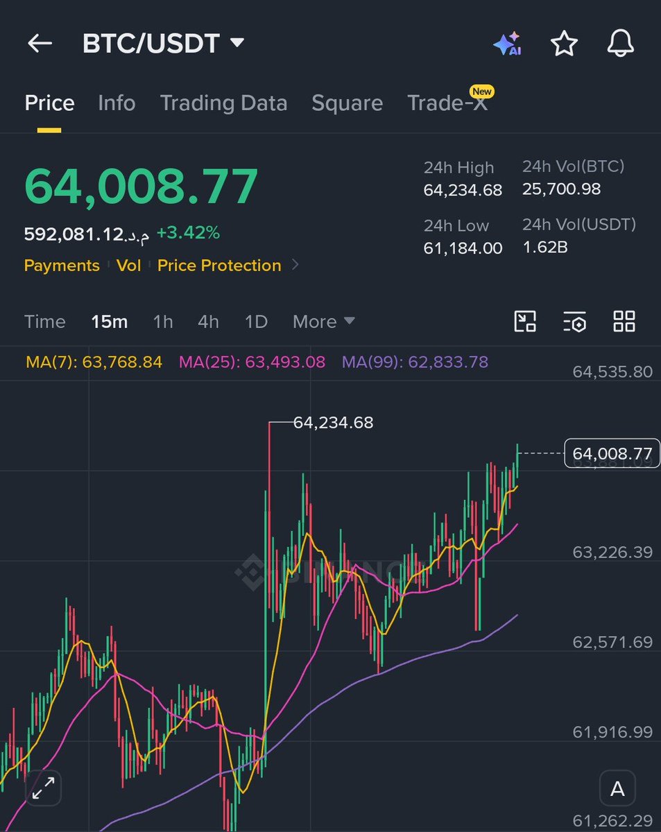Open the Payments link
This screenshot has height=832, width=661.
pyautogui.click(x=62, y=266)
